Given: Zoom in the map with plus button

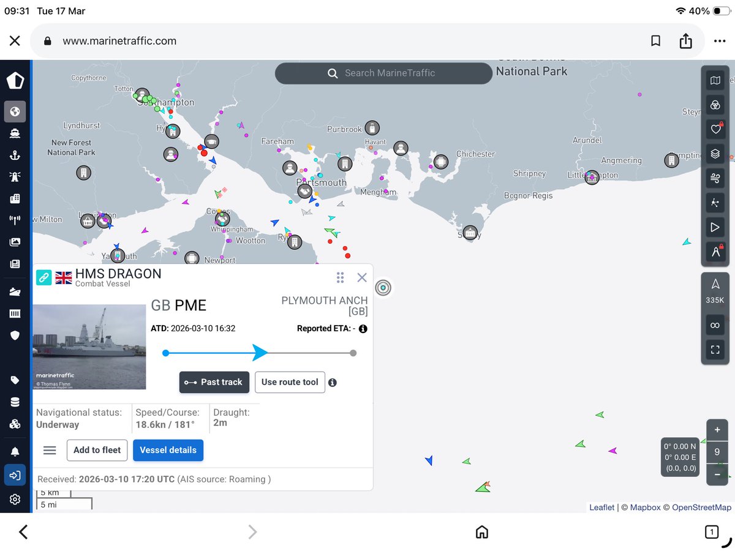Looking at the screenshot, I should (717, 430).
